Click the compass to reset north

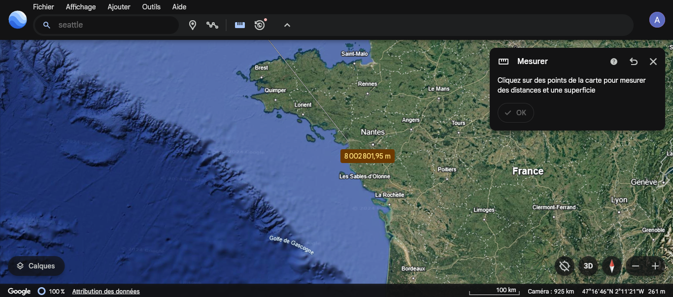click(x=612, y=266)
